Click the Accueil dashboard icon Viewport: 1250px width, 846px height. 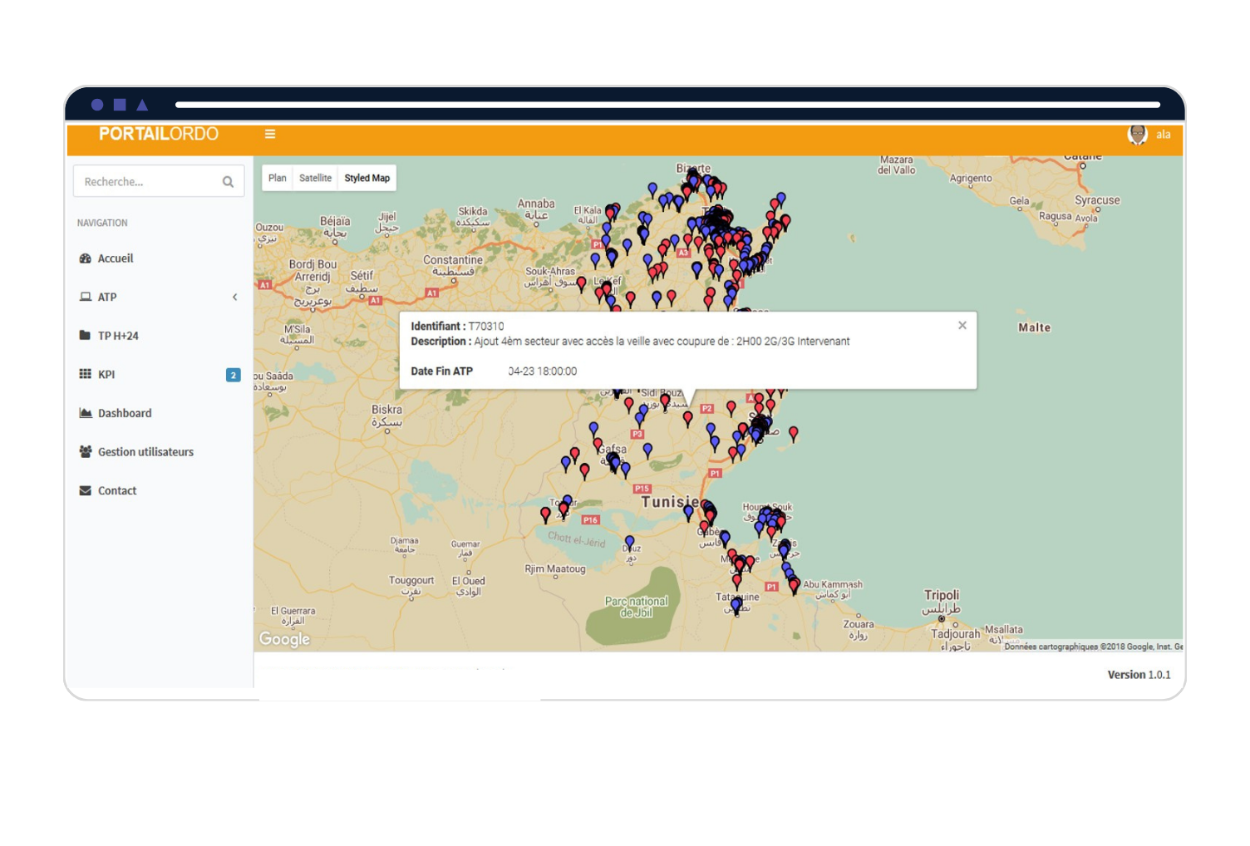85,258
